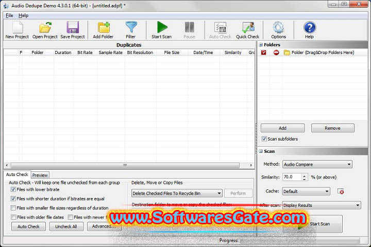Sort by Duration column header
The image size is (371, 247).
(x=63, y=52)
